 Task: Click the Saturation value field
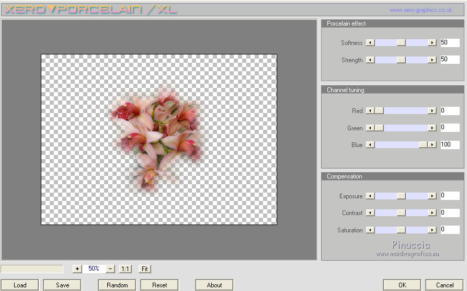(x=450, y=229)
